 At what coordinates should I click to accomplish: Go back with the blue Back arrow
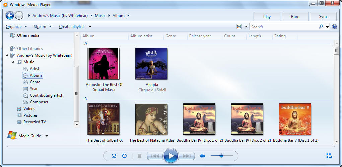[x=10, y=15]
